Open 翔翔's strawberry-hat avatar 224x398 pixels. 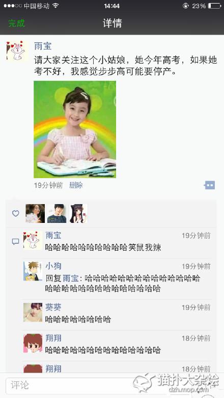pyautogui.click(x=33, y=343)
